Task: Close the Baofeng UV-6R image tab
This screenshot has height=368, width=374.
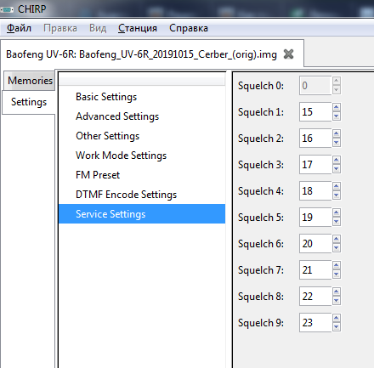Action: tap(288, 54)
